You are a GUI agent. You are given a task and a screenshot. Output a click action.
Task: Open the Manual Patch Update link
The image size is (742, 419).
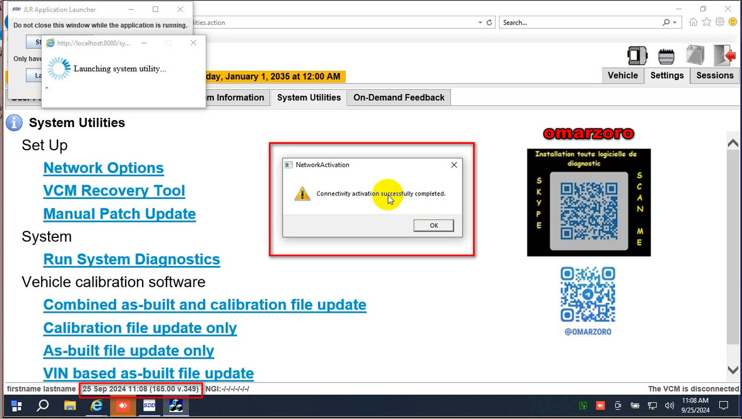point(119,214)
